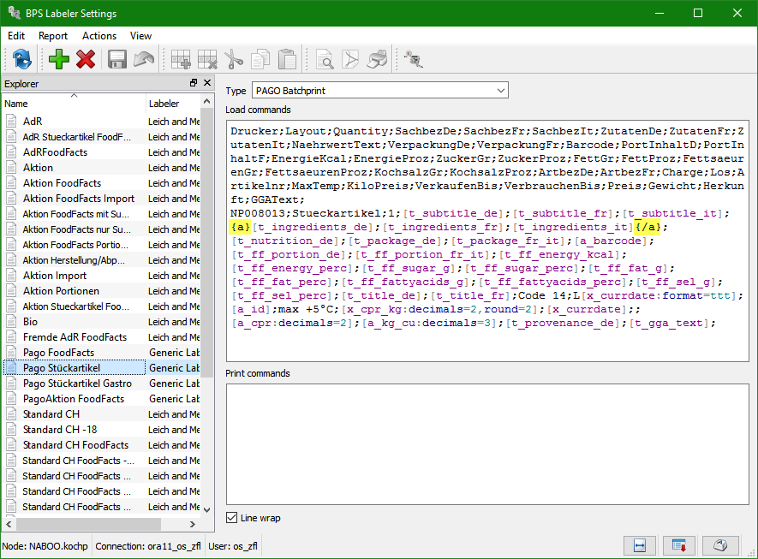Click inside the Print commands text area

point(486,443)
